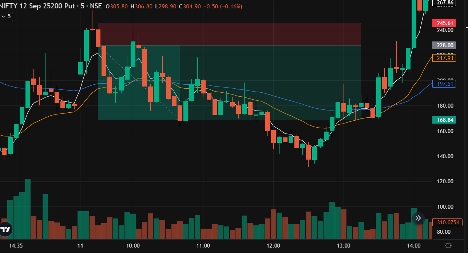
Task: Click the 180.00 price scale label
Action: coord(445,106)
